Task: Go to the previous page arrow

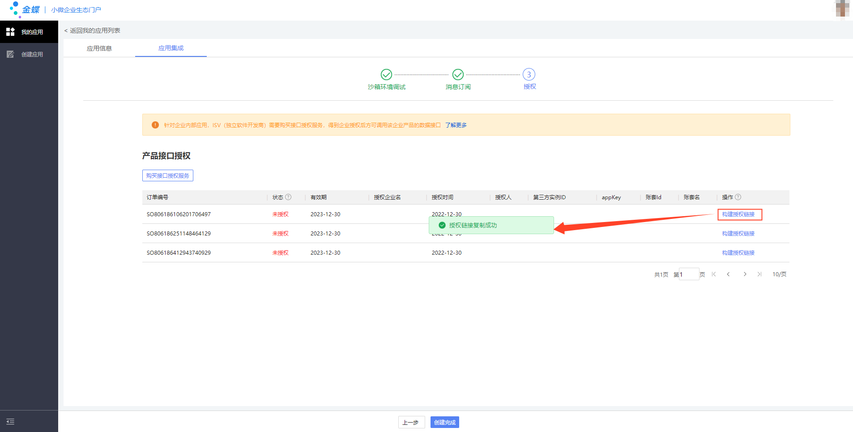Action: click(728, 274)
